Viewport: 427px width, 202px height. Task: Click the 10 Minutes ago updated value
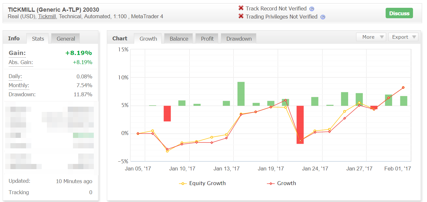click(74, 181)
